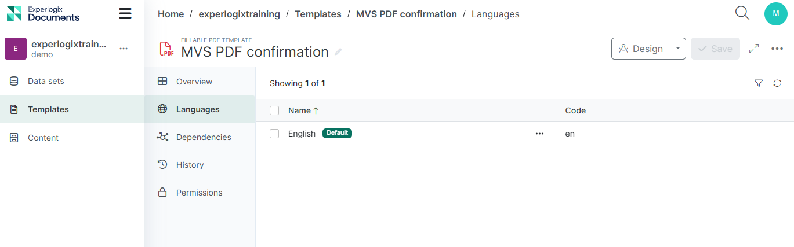The image size is (794, 247).
Task: Select the English language row checkbox
Action: click(x=274, y=134)
